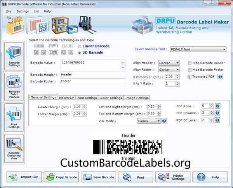Click the help icon beside PDF Columns
The image size is (233, 188).
(217, 113)
